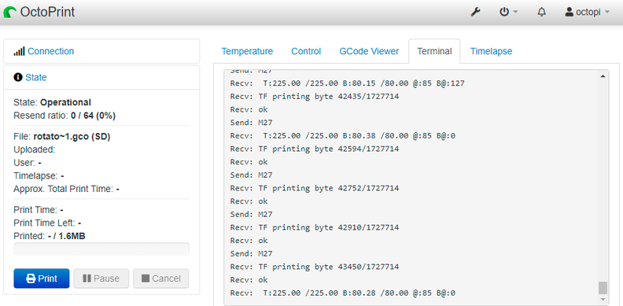Screen dimensions: 623x306
Task: Click the Pause button
Action: coord(101,278)
